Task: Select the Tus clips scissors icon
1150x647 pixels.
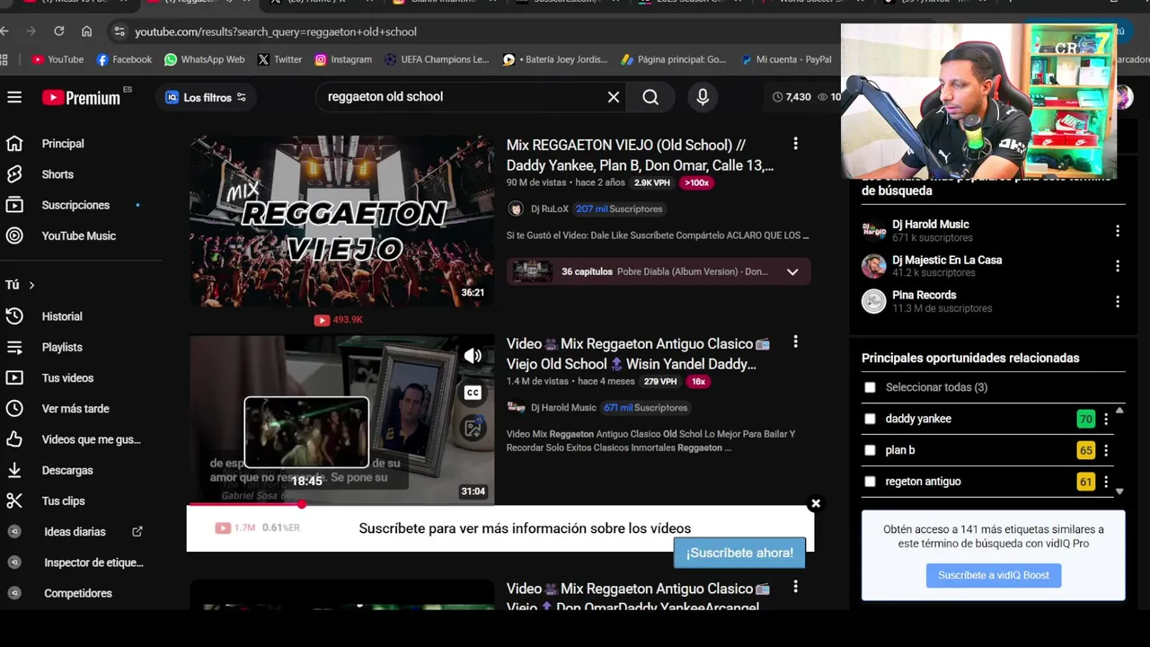Action: (x=14, y=501)
